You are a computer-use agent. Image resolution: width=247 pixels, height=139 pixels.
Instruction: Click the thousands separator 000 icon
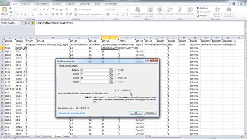click(117, 14)
